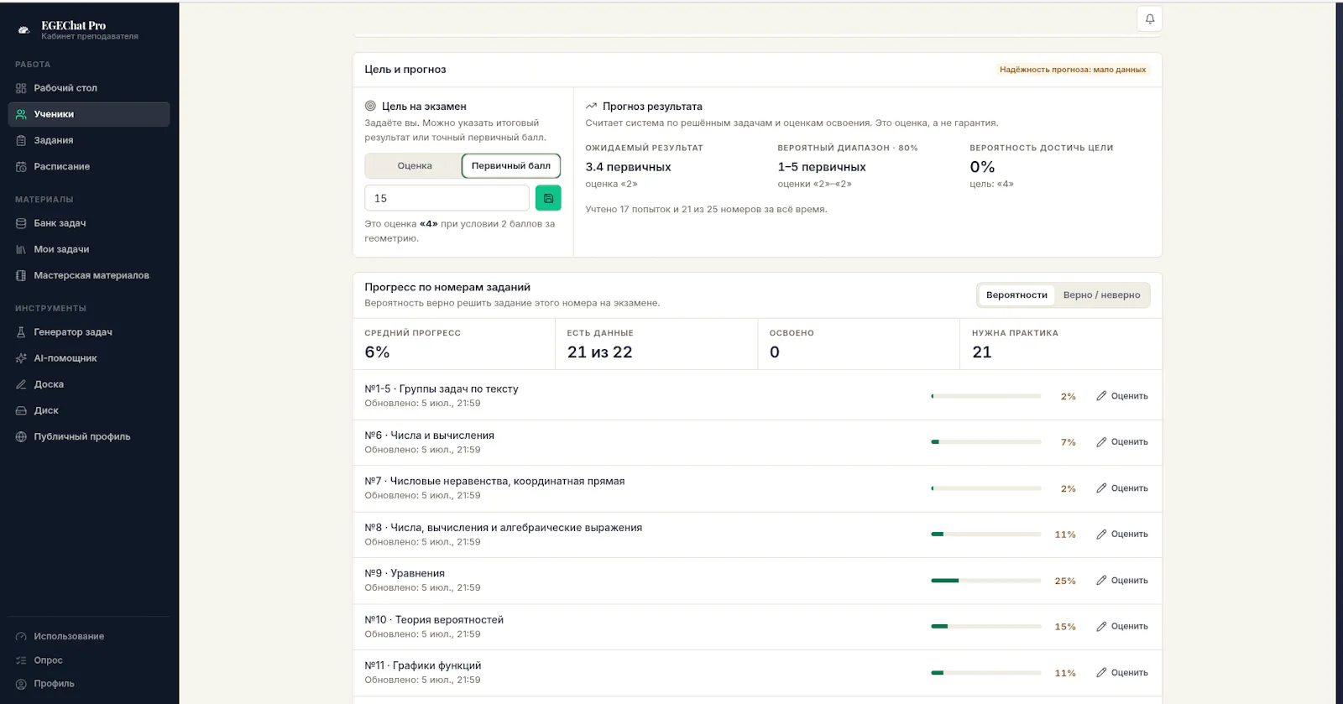Go to the Задания section
The width and height of the screenshot is (1343, 704).
point(89,140)
